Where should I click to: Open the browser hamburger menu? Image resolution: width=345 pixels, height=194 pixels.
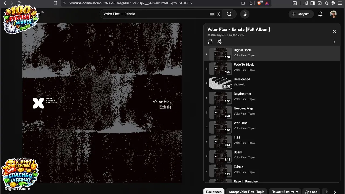pos(340,3)
